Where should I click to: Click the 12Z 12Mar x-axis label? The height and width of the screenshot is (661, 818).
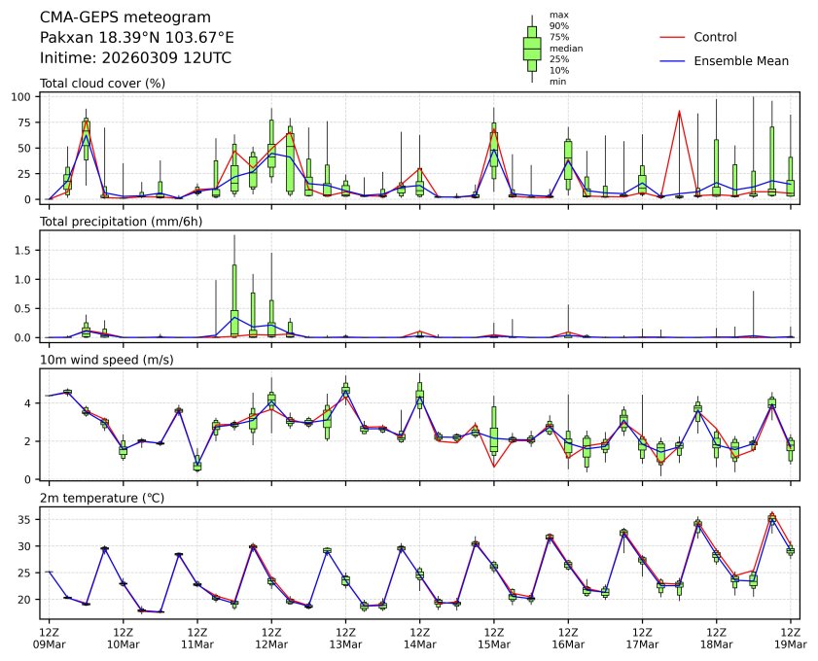tap(271, 638)
